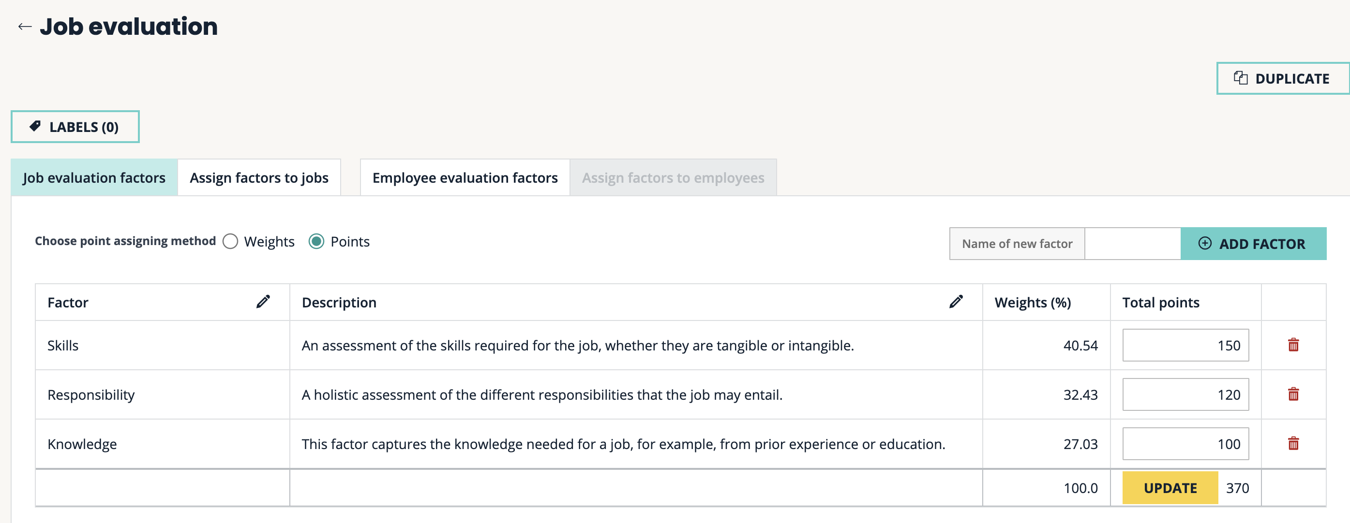The width and height of the screenshot is (1350, 523).
Task: Click the Responsibility total points field
Action: (x=1185, y=395)
